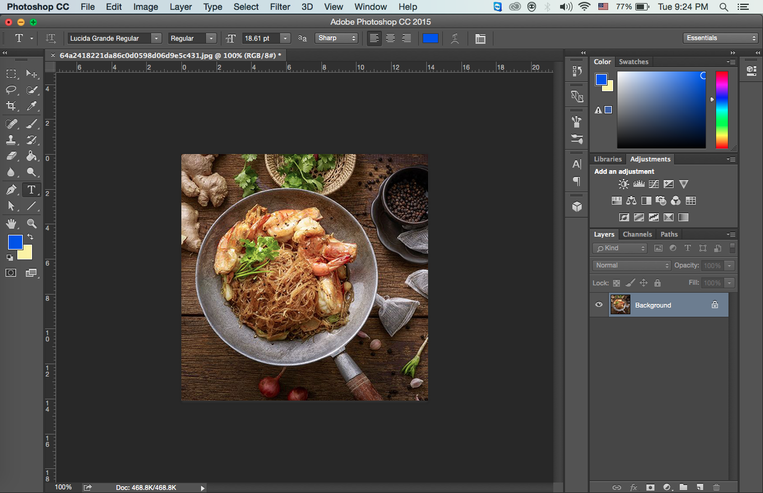This screenshot has width=763, height=493.
Task: Open macOS Spotlight search icon
Action: coord(724,7)
